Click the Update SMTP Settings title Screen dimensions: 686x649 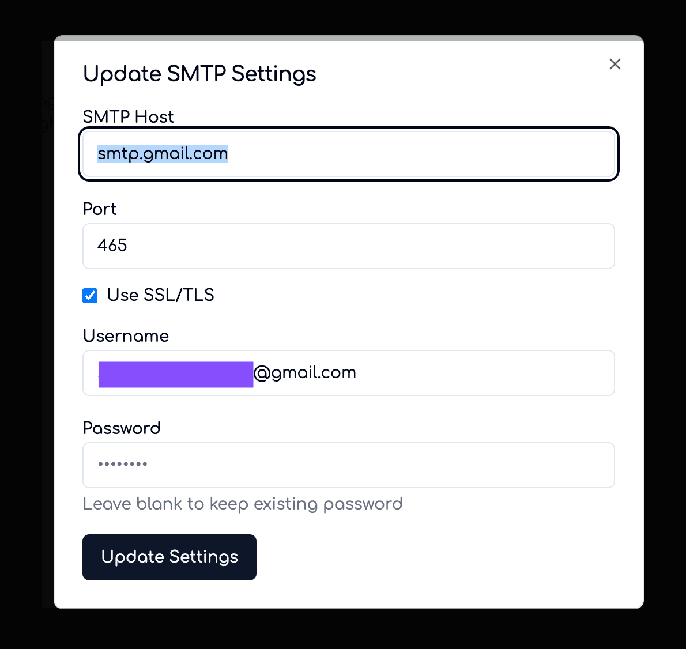(x=199, y=73)
